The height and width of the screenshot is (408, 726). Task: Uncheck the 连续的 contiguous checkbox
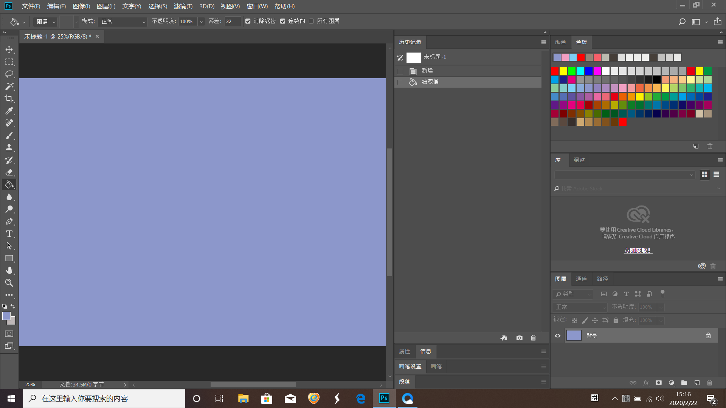282,21
